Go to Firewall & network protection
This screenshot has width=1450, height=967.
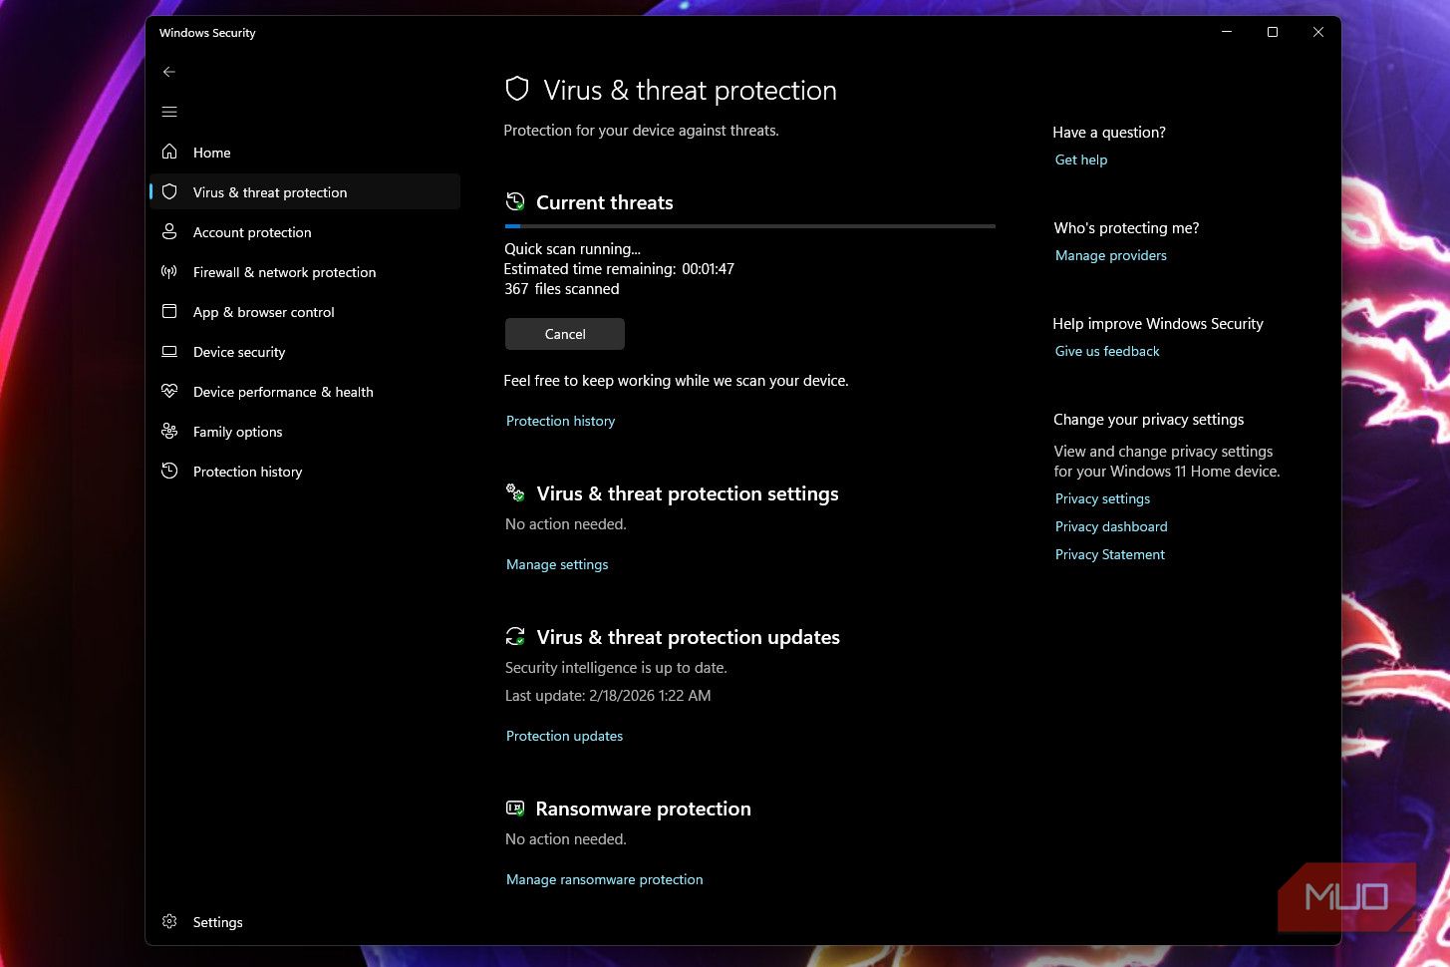[x=305, y=271]
